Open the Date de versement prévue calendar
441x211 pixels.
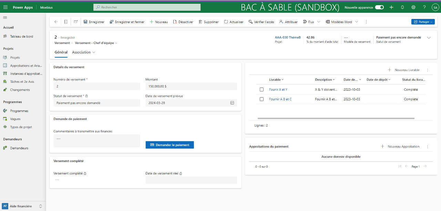point(232,103)
